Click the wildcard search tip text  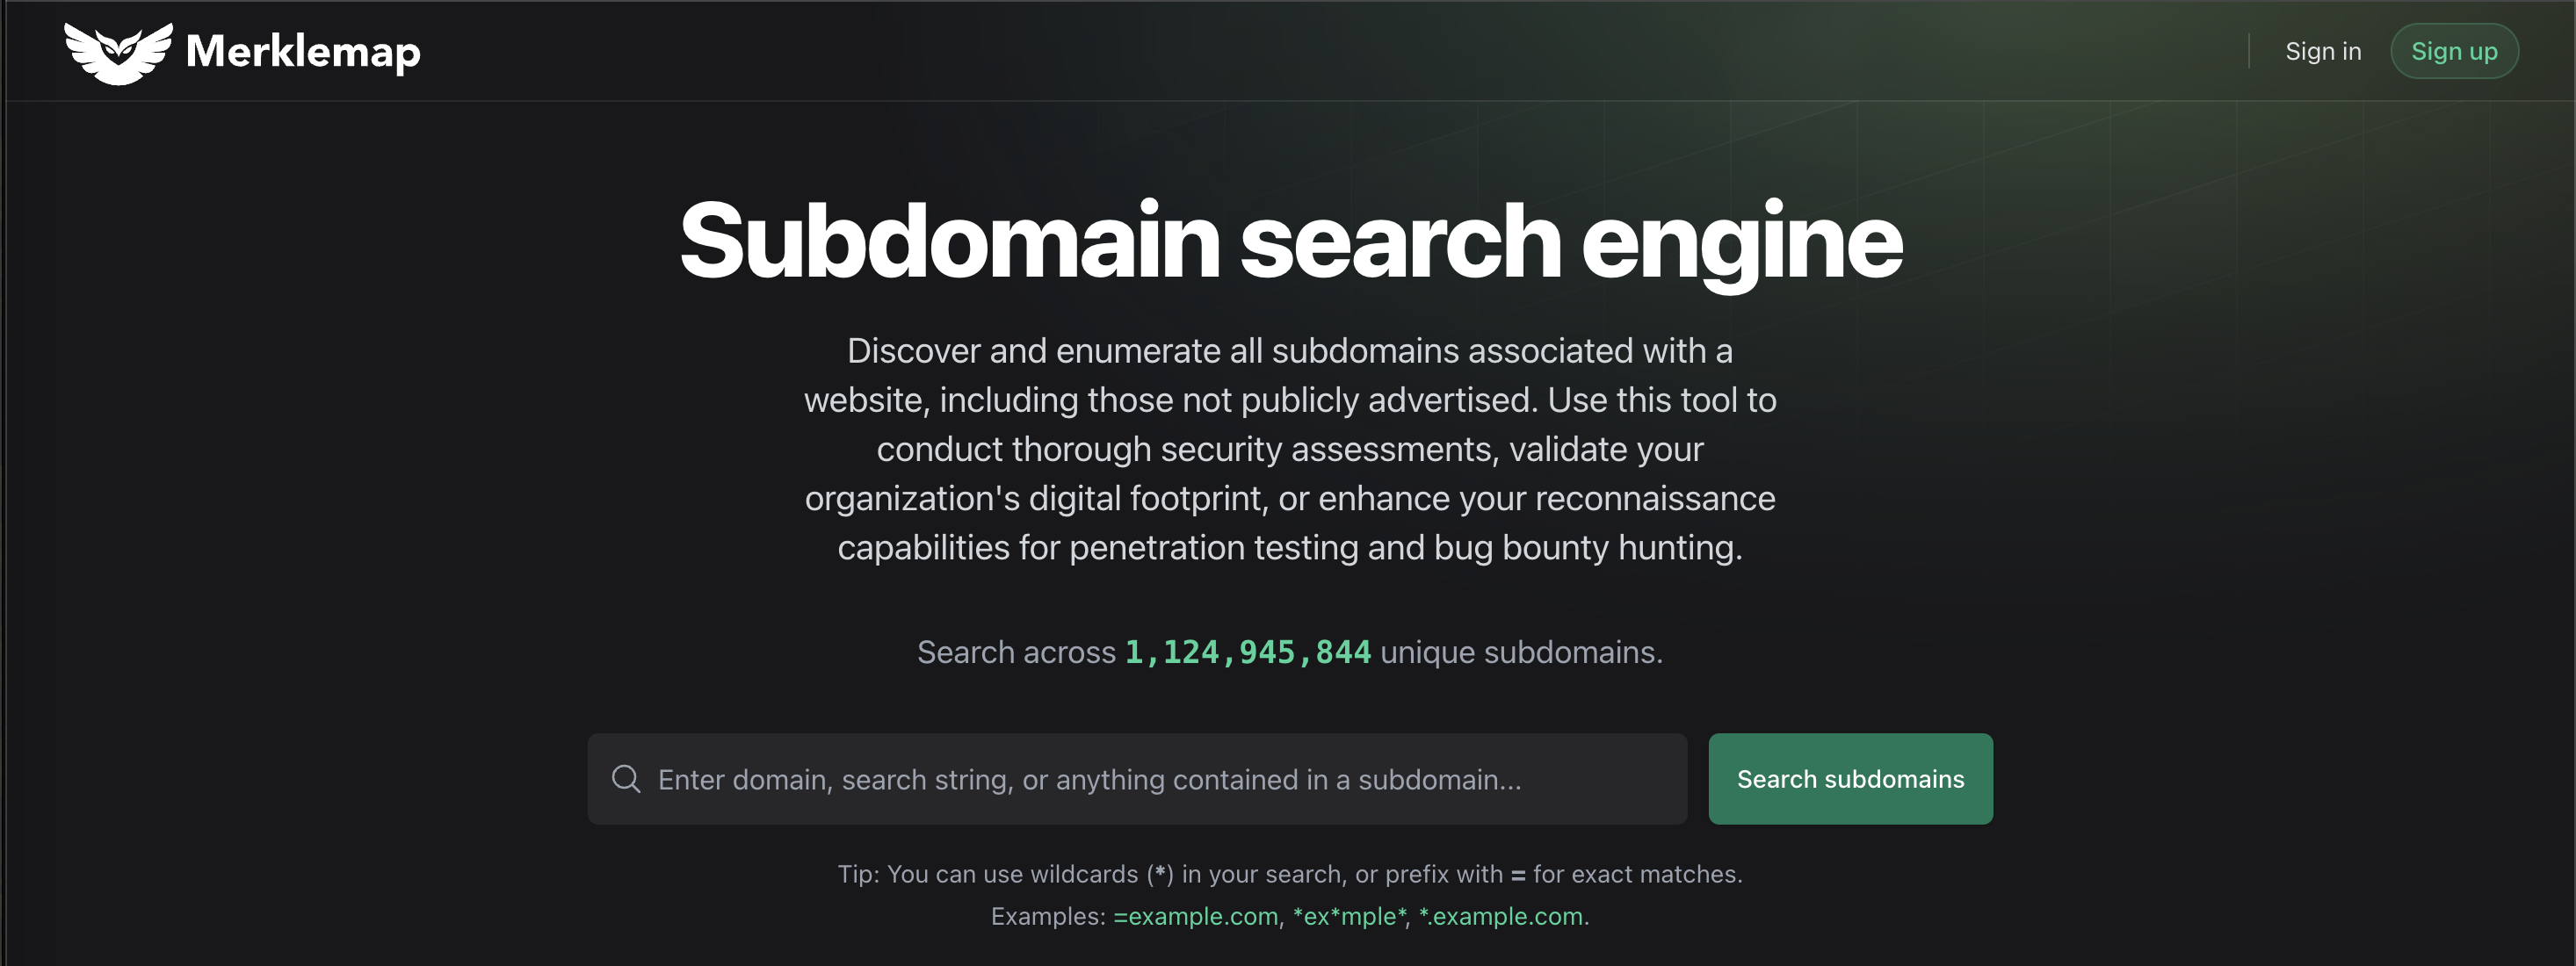pos(1290,874)
